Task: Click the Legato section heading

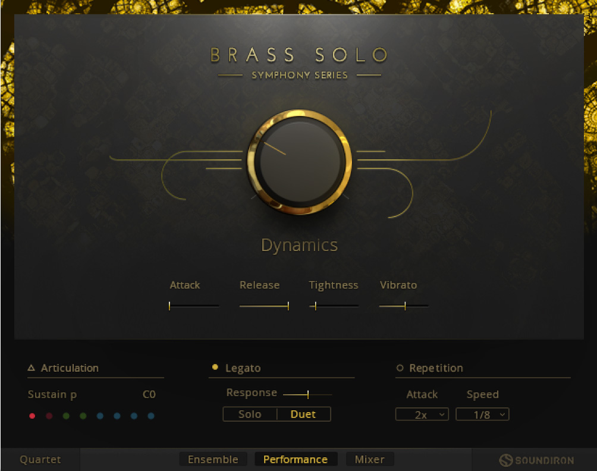Action: 243,368
